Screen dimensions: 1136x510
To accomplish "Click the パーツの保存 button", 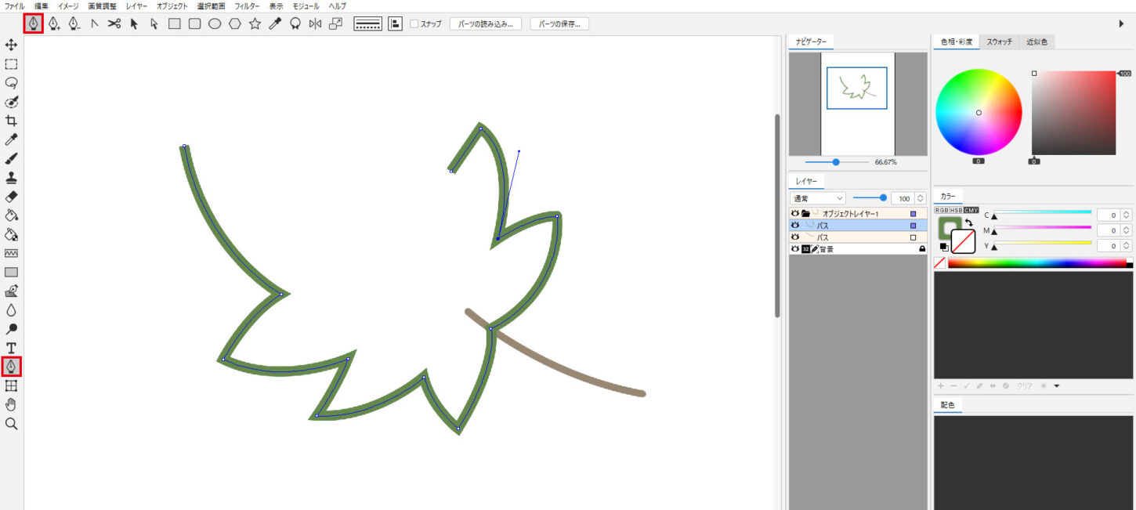I will pos(559,24).
